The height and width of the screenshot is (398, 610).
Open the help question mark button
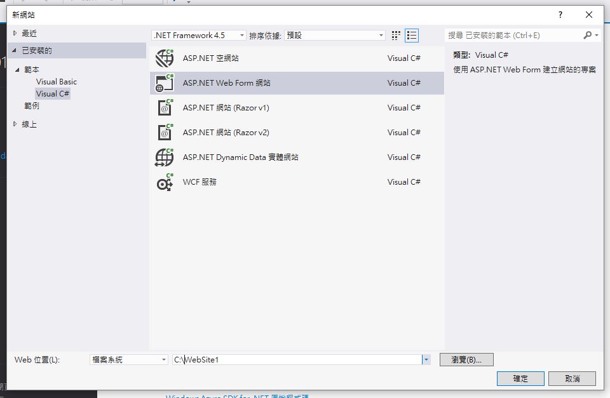(560, 15)
